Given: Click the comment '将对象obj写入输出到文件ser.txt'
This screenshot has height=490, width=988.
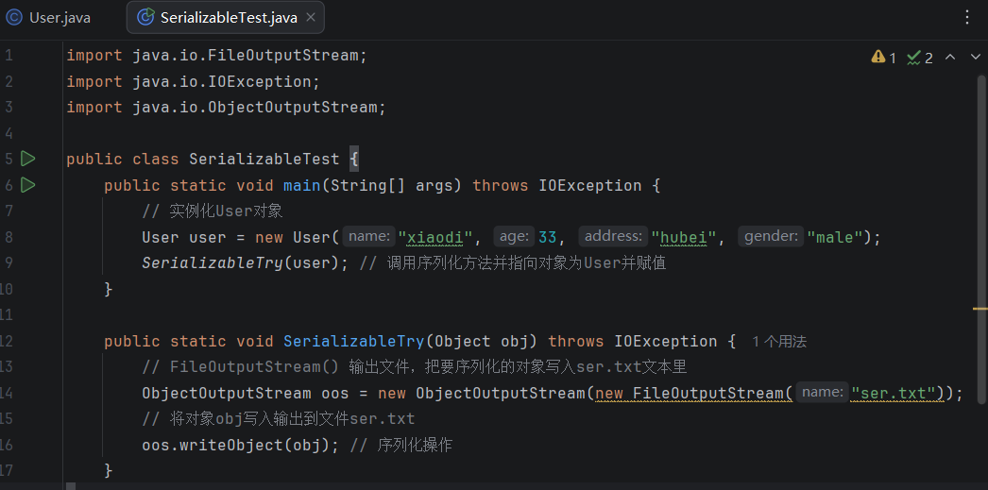Looking at the screenshot, I should [x=293, y=419].
